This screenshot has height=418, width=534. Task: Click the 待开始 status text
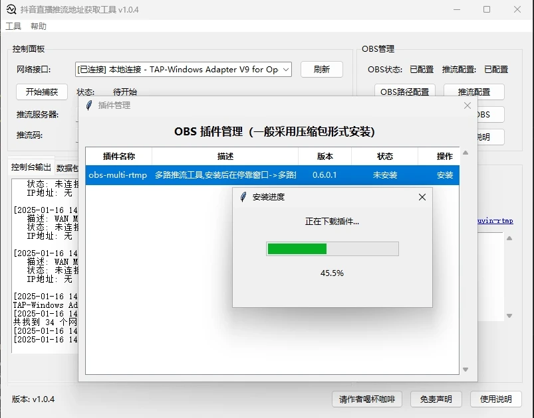pyautogui.click(x=125, y=92)
